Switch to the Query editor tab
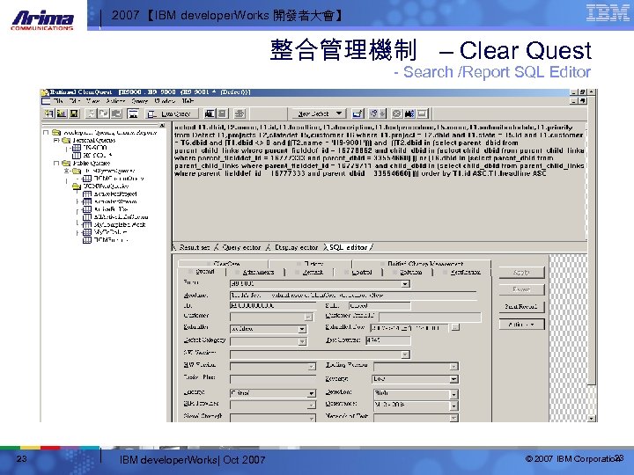 [241, 247]
